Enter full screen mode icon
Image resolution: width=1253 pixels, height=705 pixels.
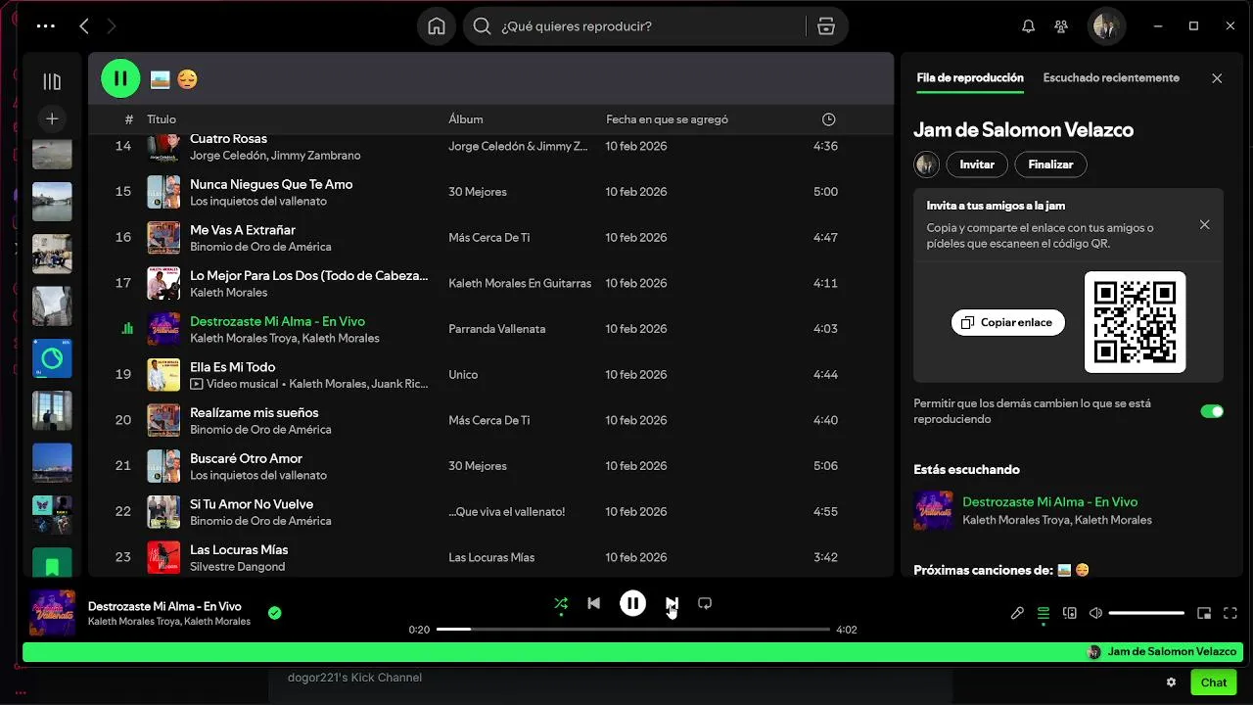pyautogui.click(x=1230, y=613)
